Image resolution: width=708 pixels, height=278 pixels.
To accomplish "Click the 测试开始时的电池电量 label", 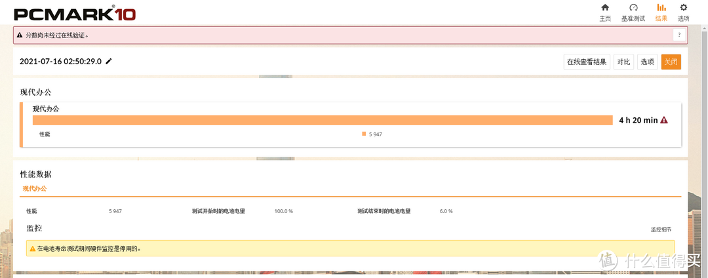I will coord(218,211).
